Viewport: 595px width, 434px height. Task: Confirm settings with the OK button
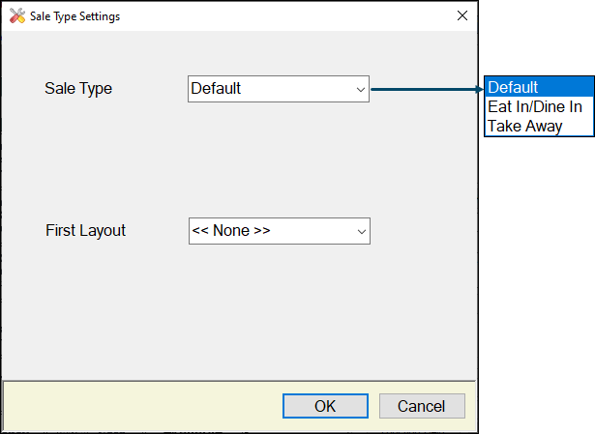(x=325, y=406)
